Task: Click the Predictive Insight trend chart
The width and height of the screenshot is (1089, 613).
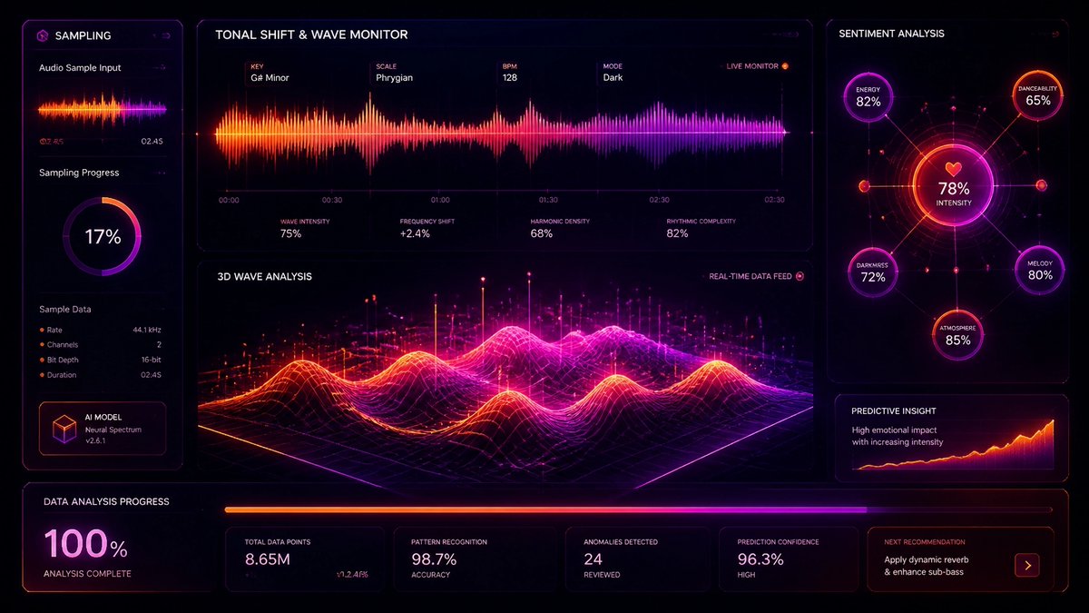Action: coord(953,447)
